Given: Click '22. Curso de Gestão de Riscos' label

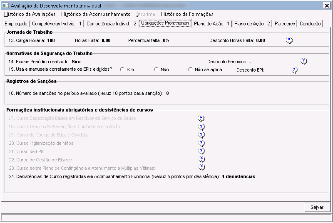Looking at the screenshot, I should click(x=41, y=160).
